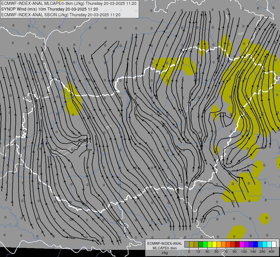Click the ECMWF-INDEX-ANAL SBCIN title line

click(x=61, y=15)
